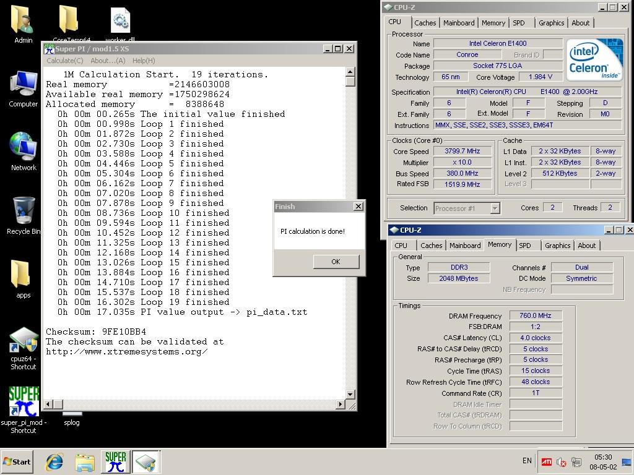Click the Super PI vertical scrollbar down arrow
Viewport: 634px width, 475px height.
(350, 394)
